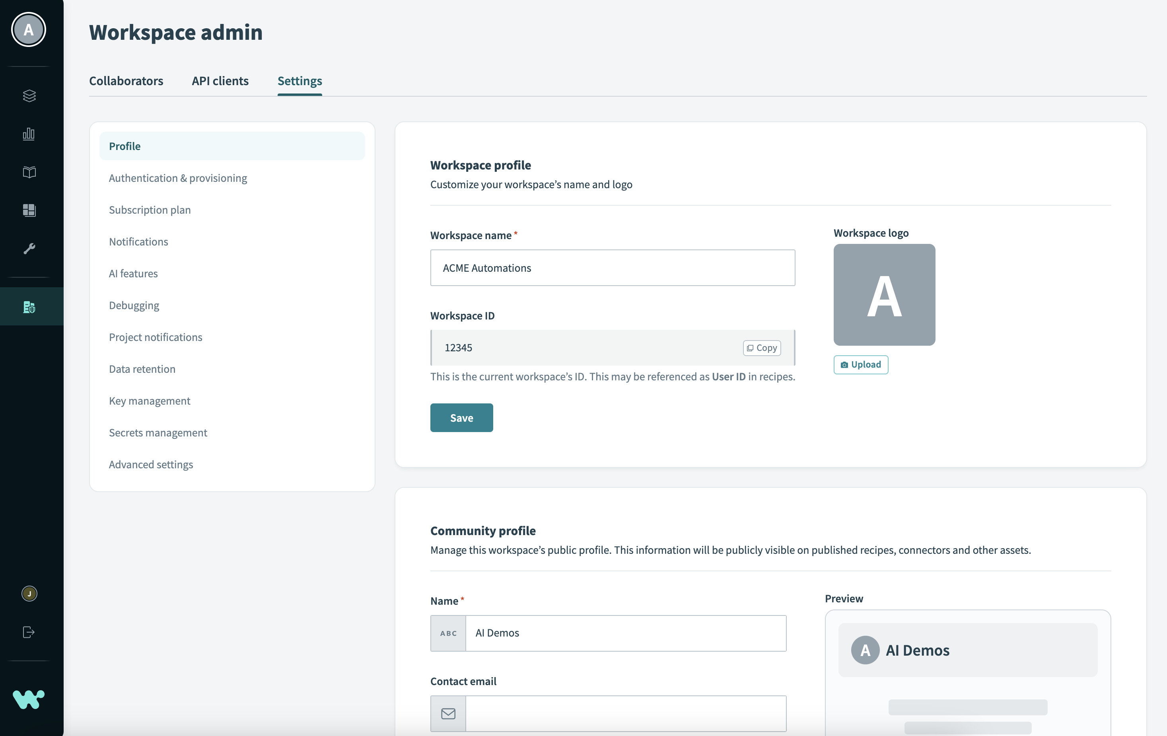Copy the Workspace ID
Viewport: 1167px width, 736px height.
pyautogui.click(x=762, y=348)
